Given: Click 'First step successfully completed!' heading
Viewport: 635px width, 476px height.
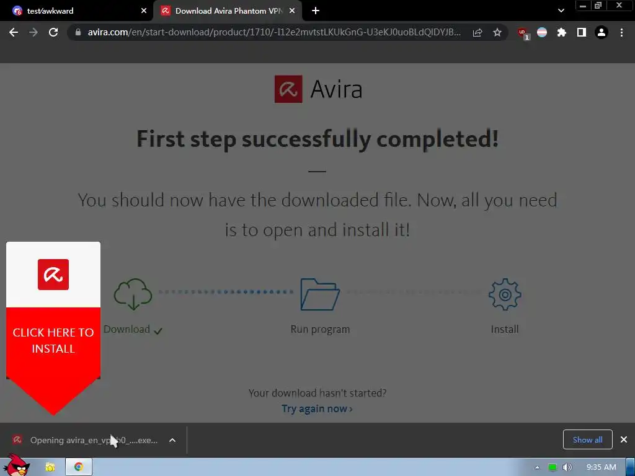Looking at the screenshot, I should [317, 139].
